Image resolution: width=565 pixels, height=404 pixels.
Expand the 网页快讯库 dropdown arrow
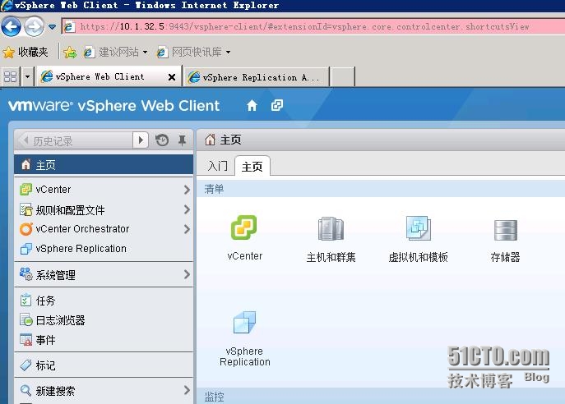pos(228,53)
